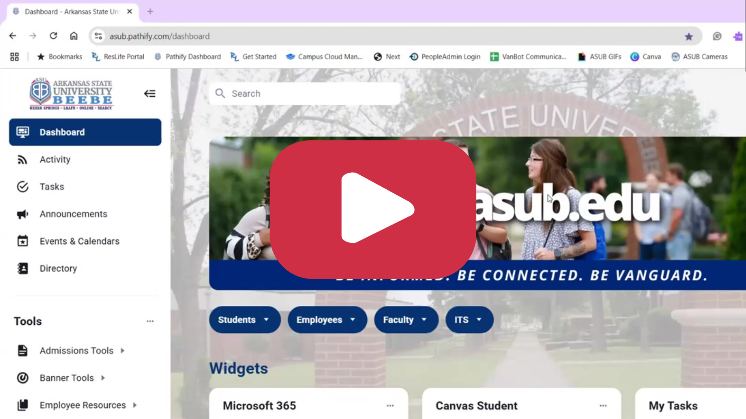Click the Tasks checkmark icon
746x419 pixels.
pyautogui.click(x=22, y=187)
